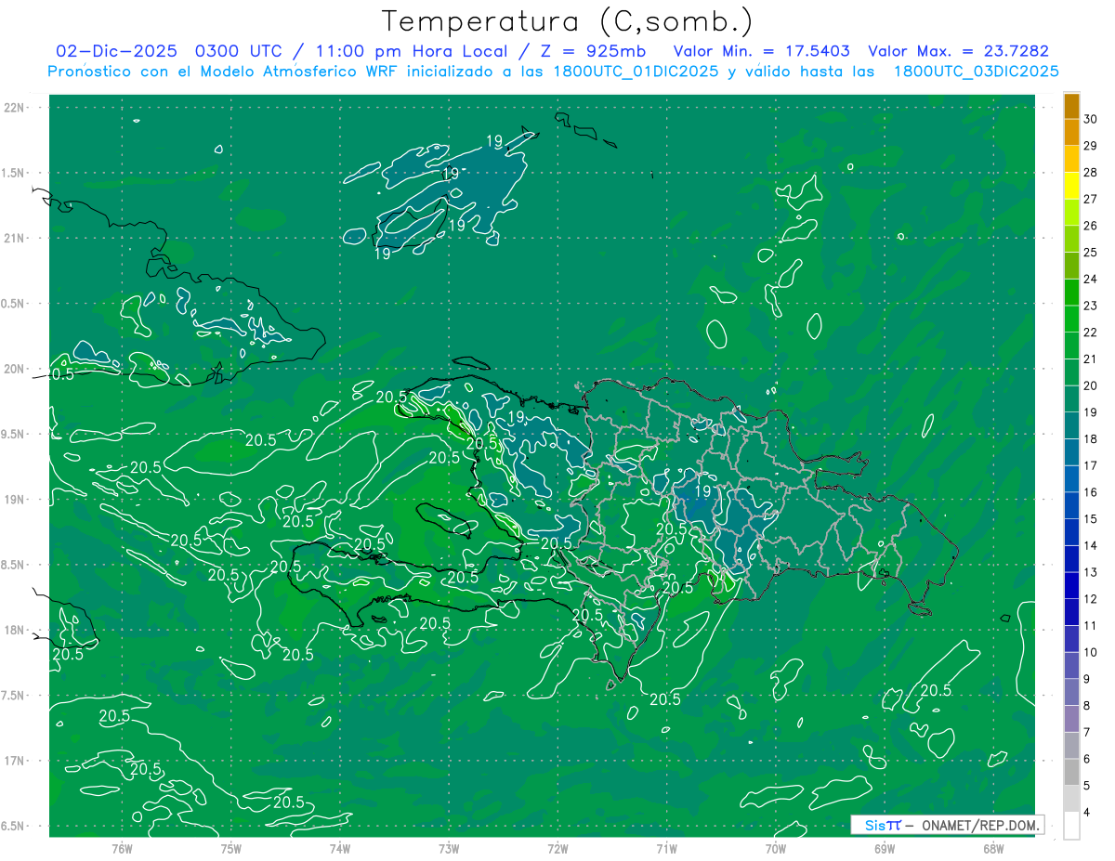The width and height of the screenshot is (1115, 861).
Task: Click legend value 10
Action: point(1091,652)
